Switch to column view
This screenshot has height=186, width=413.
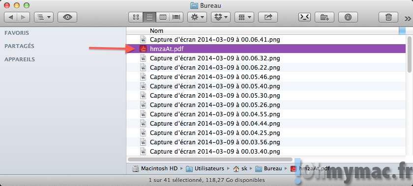point(163,17)
